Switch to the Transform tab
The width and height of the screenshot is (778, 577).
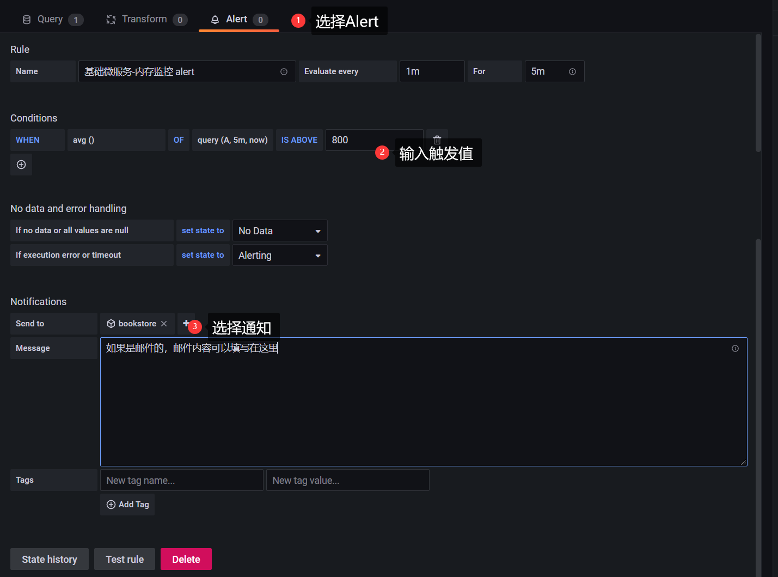click(145, 20)
